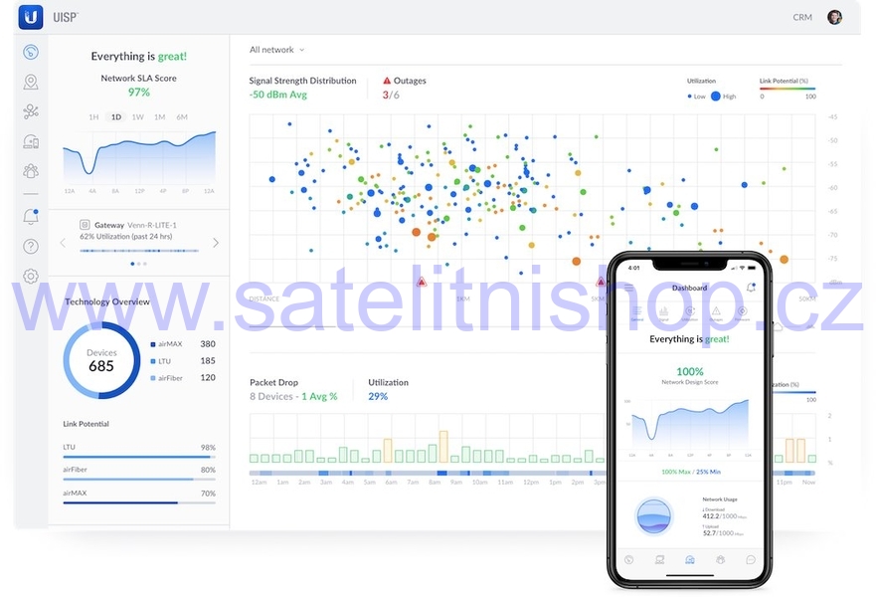Click the SLA score area chart
This screenshot has height=597, width=876.
[139, 159]
